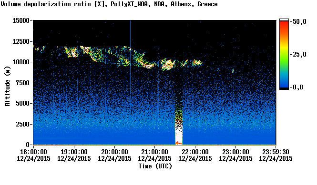Click the 2500 altitude tick label
The height and width of the screenshot is (185, 317).
pyautogui.click(x=23, y=124)
